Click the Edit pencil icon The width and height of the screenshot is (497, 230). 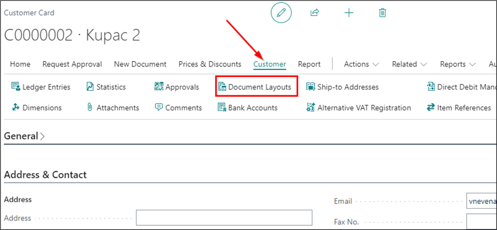pos(281,13)
